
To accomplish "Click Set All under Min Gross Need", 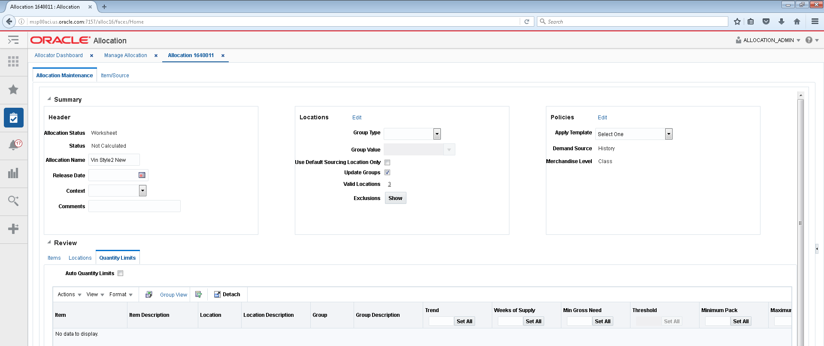I will click(x=603, y=321).
